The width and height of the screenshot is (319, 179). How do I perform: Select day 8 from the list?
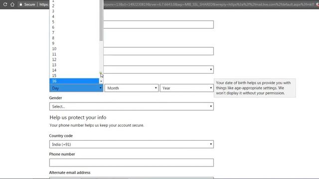pos(74,38)
